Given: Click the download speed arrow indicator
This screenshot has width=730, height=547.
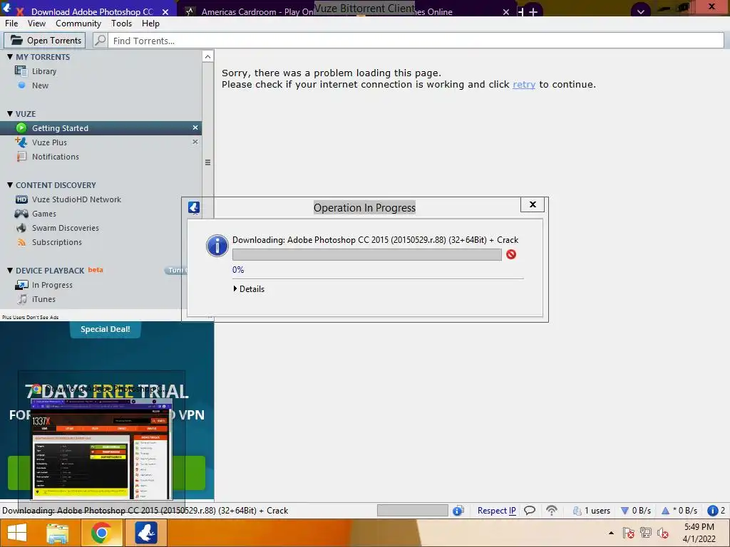Looking at the screenshot, I should (x=624, y=511).
